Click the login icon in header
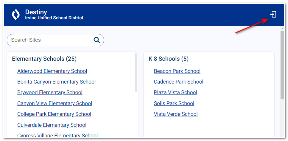 pos(273,15)
